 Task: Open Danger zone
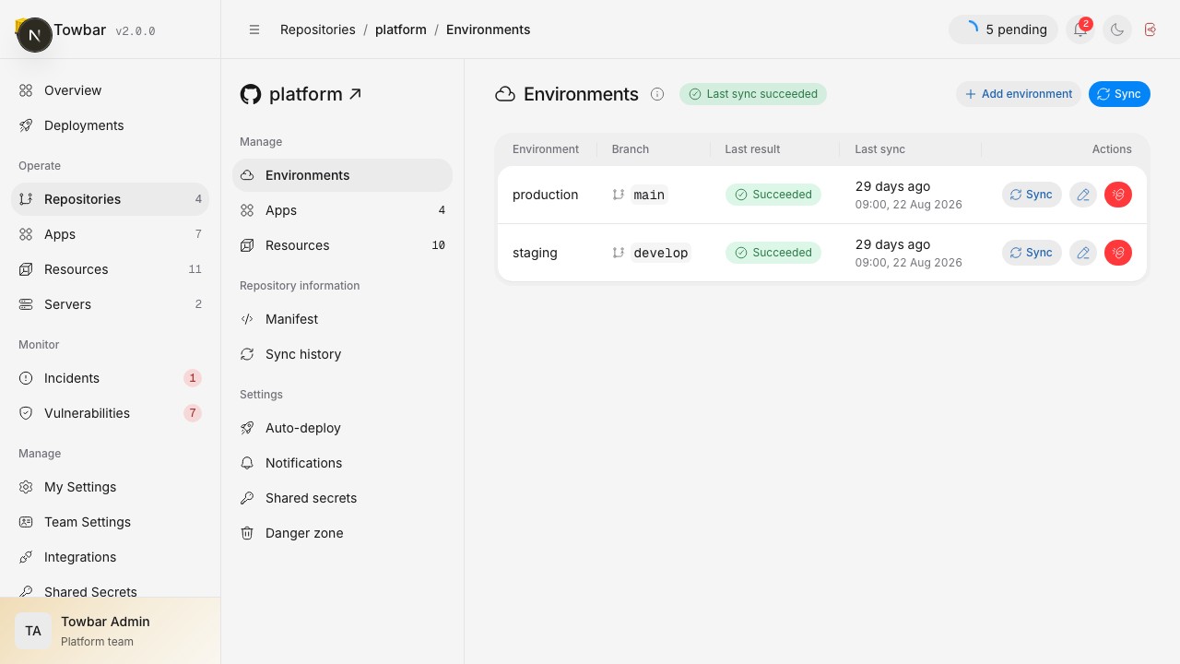[343, 533]
